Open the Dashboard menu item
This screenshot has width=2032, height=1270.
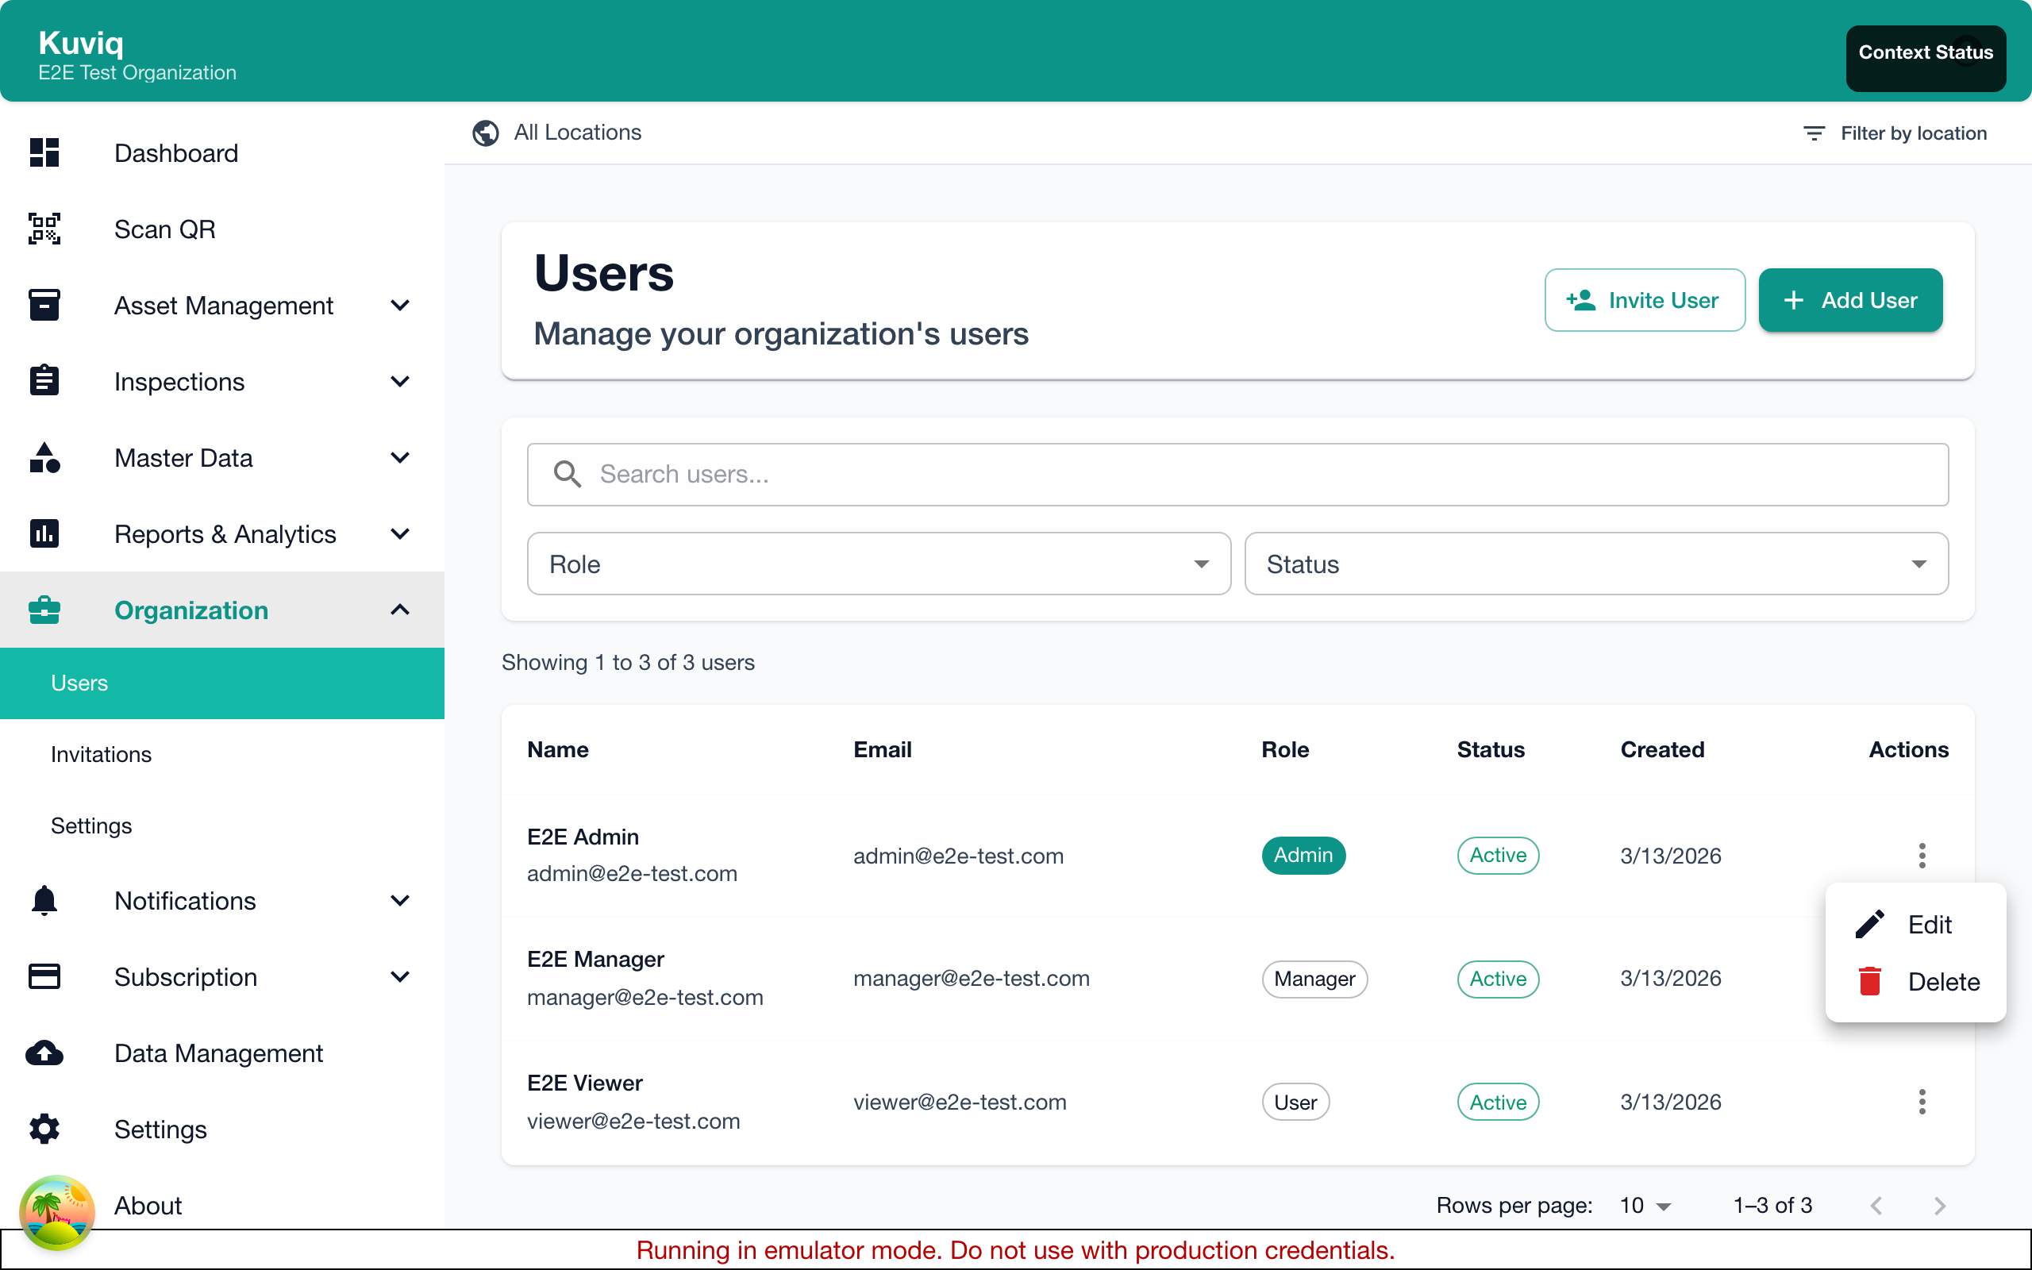click(221, 153)
